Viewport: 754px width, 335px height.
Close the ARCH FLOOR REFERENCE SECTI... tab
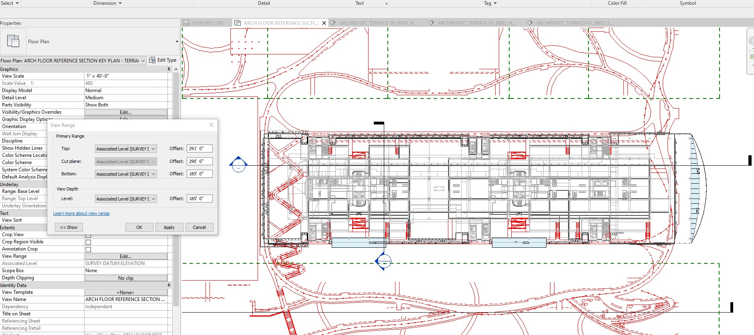pyautogui.click(x=324, y=23)
